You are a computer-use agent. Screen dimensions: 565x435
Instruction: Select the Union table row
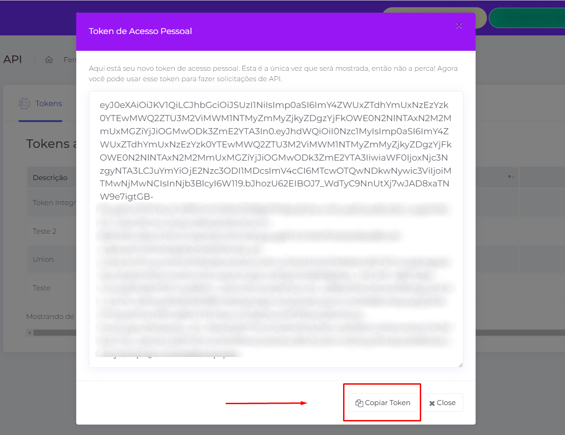[51, 259]
